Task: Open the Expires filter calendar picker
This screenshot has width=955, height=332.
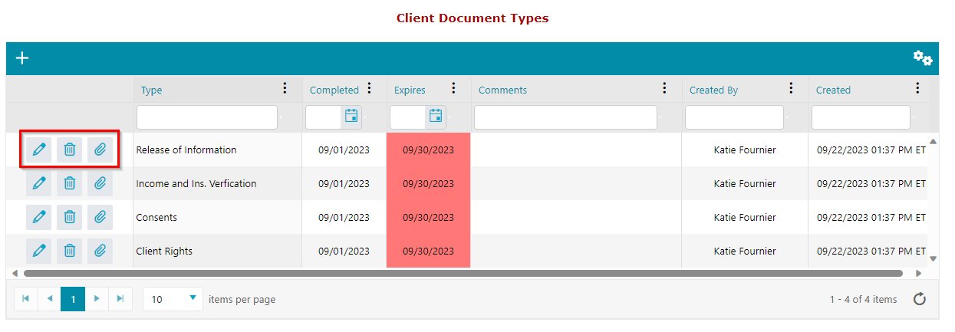Action: (x=436, y=117)
